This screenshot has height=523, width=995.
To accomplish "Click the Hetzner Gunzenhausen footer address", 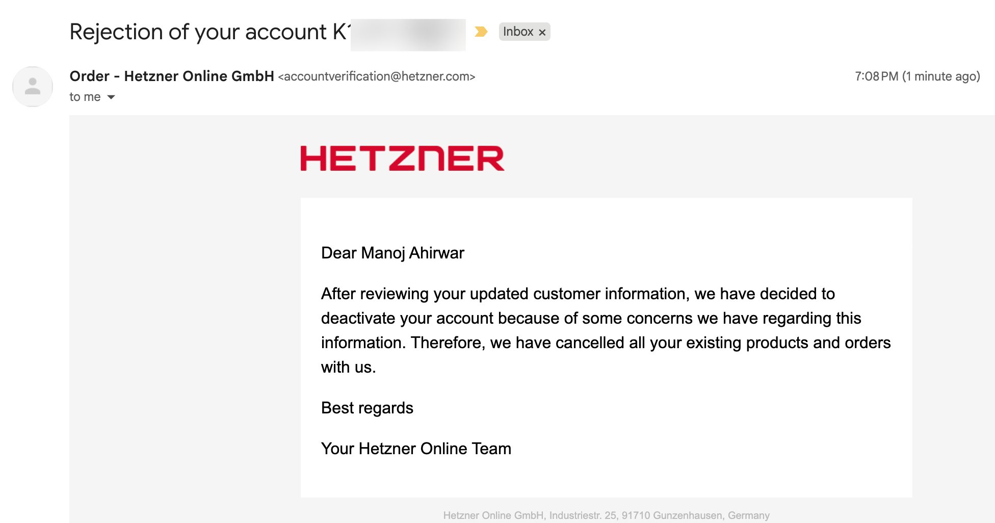I will coord(606,515).
